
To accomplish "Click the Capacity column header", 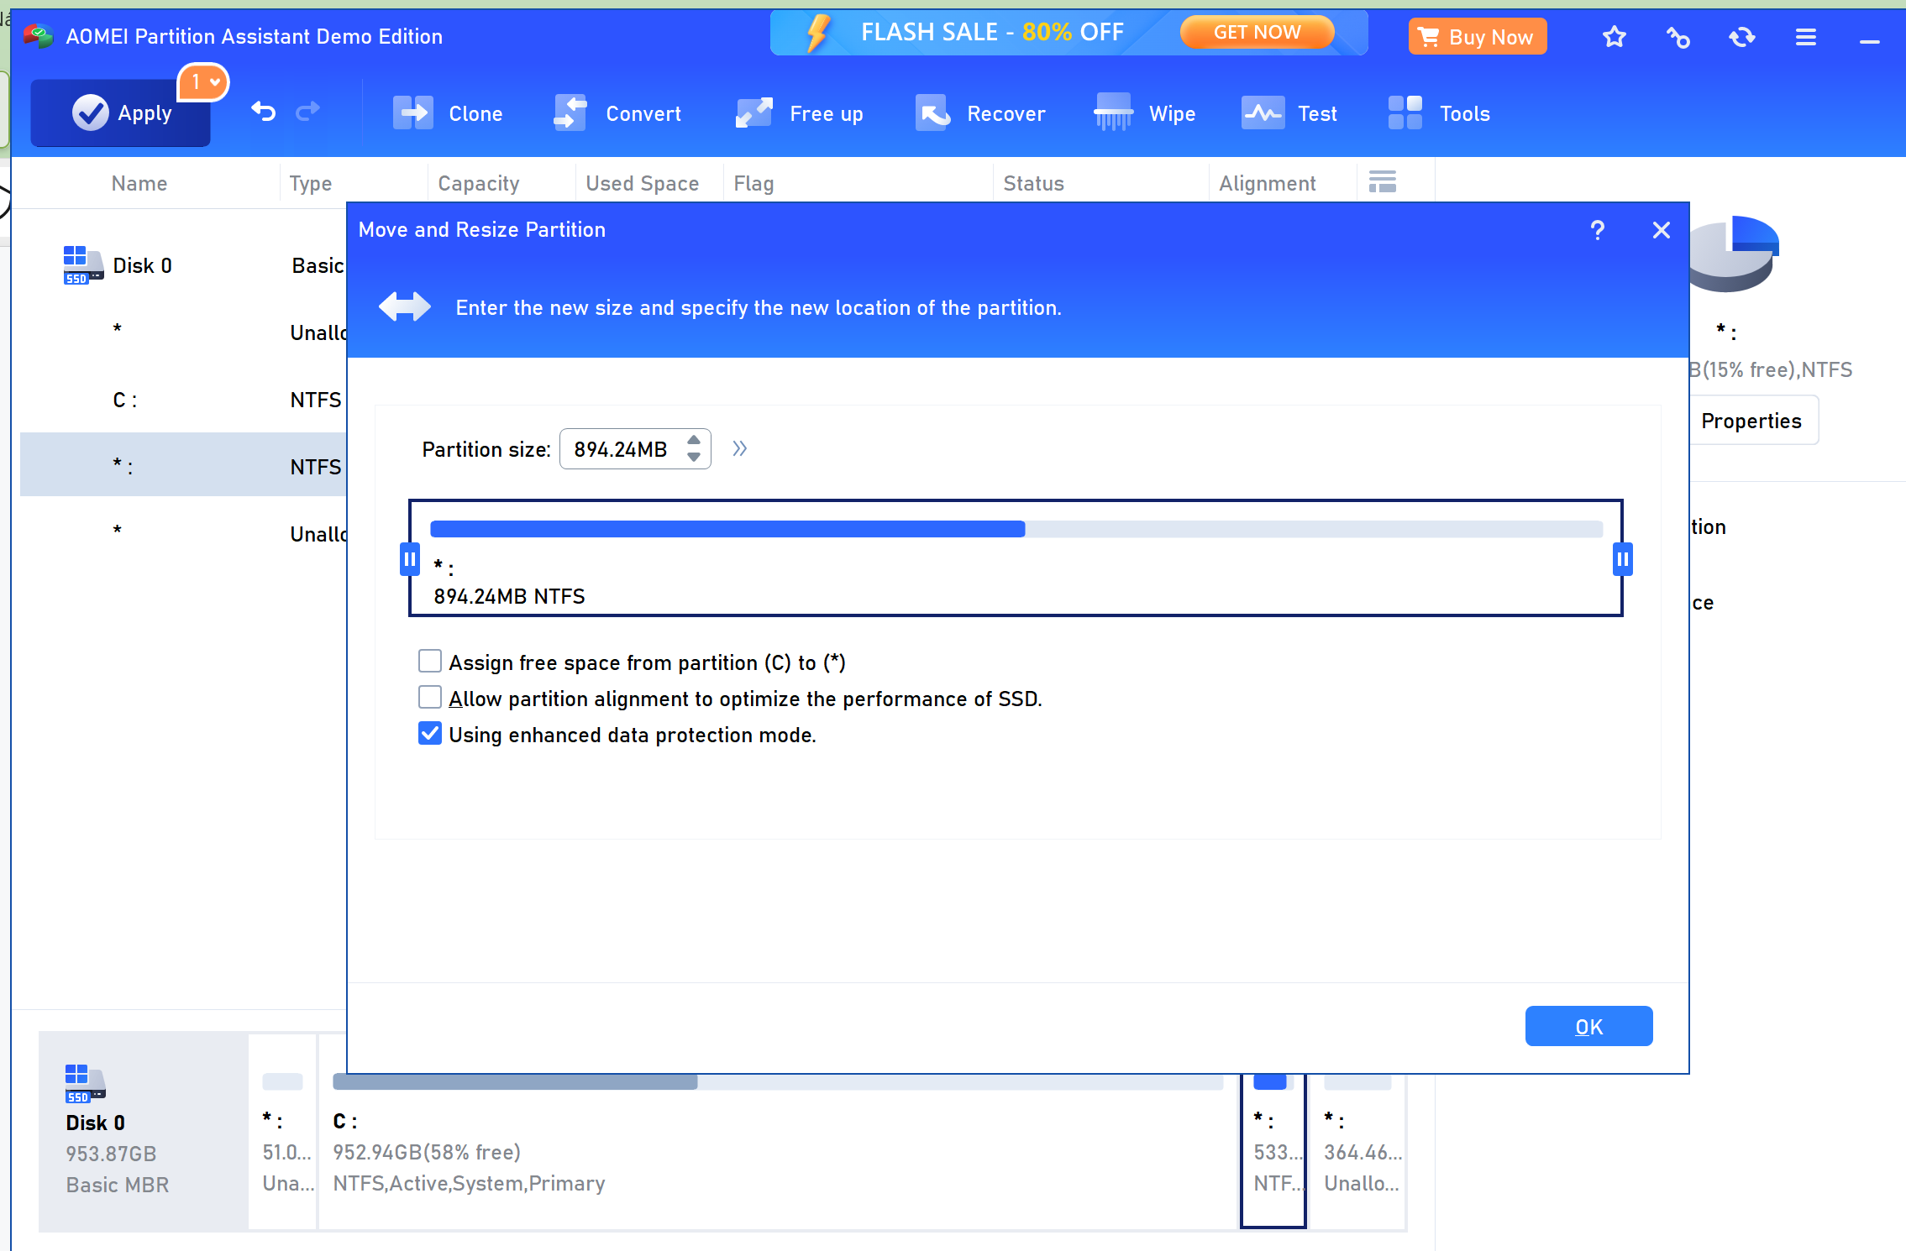I will 479,183.
